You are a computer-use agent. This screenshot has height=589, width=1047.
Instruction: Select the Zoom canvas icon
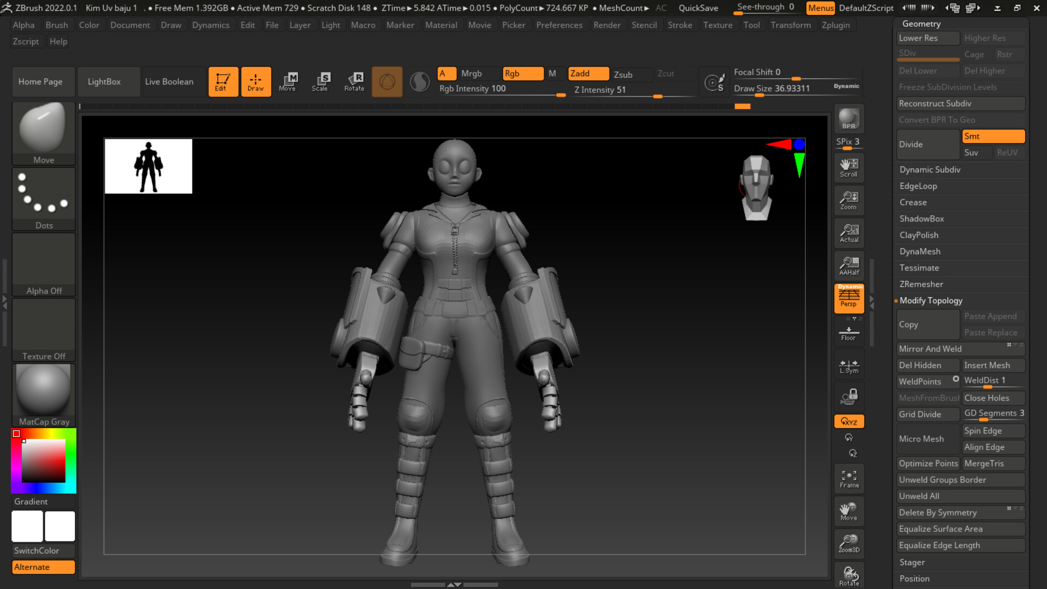click(849, 201)
